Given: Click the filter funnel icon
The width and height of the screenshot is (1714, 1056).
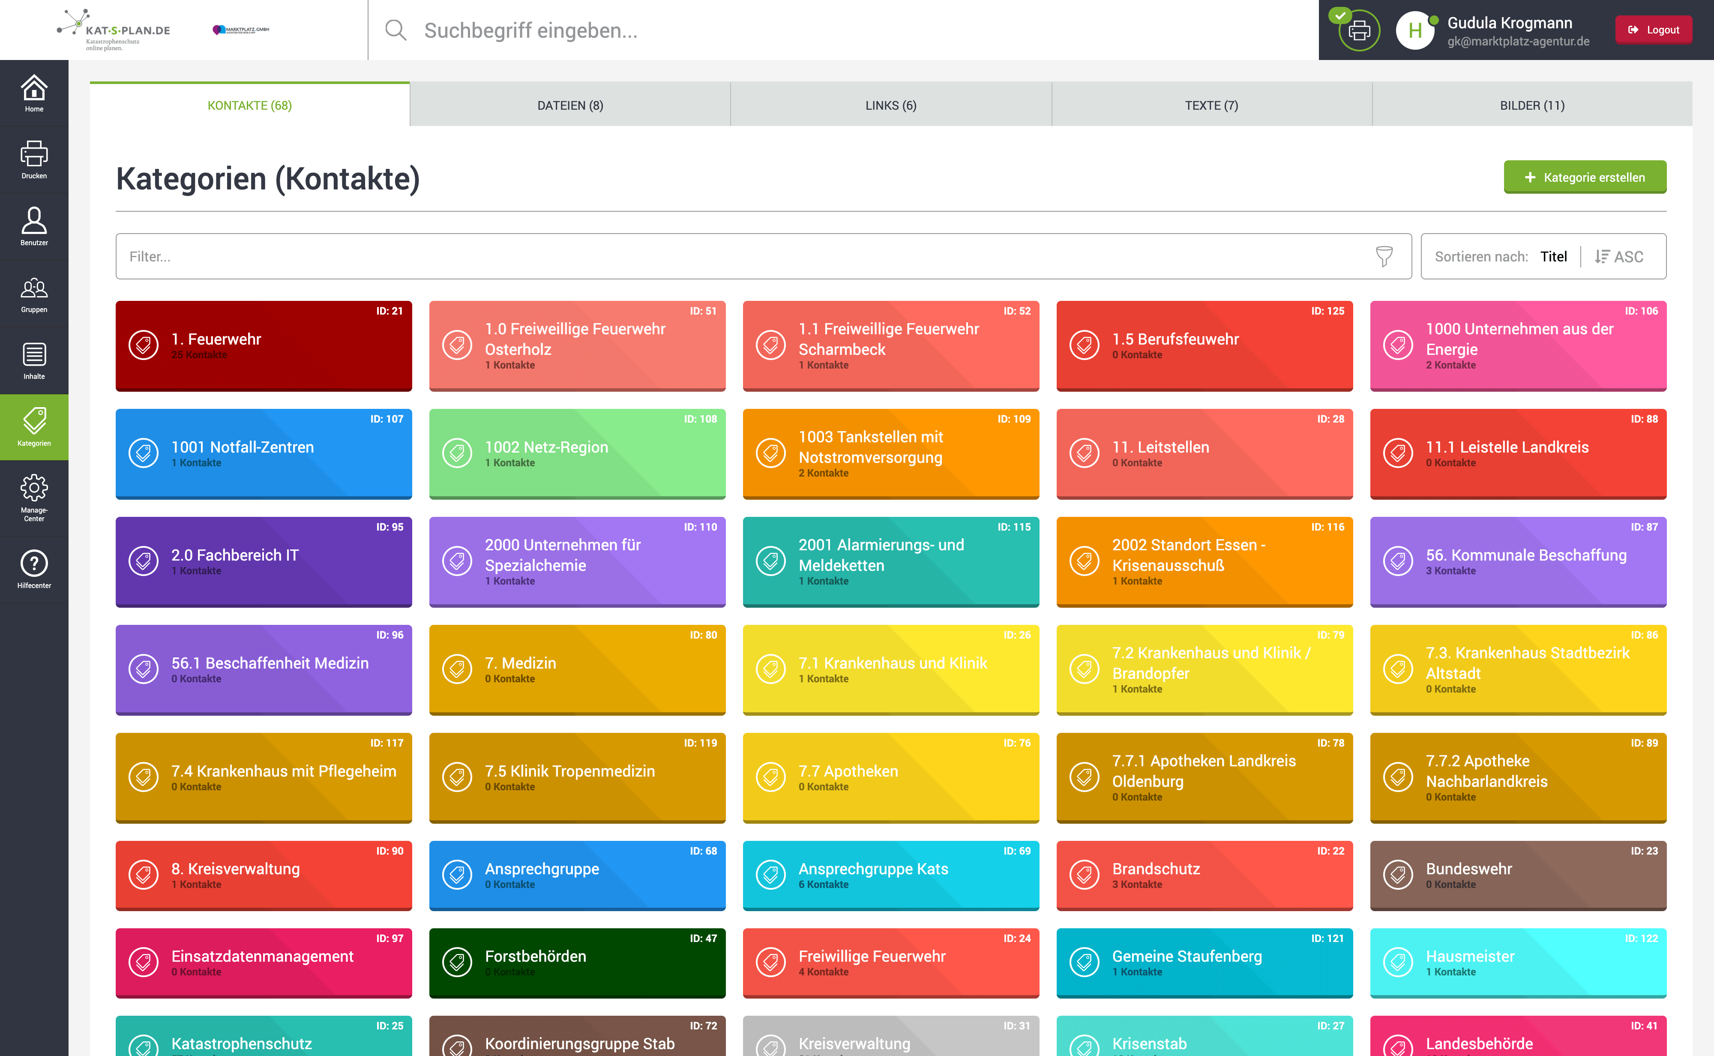Looking at the screenshot, I should pyautogui.click(x=1384, y=256).
